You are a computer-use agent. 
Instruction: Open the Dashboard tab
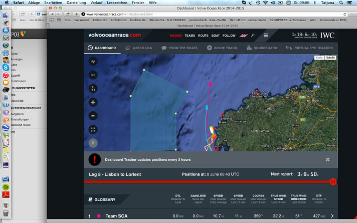[x=102, y=48]
